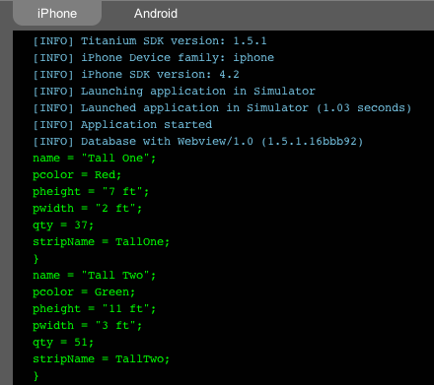Viewport: 434px width, 385px height.
Task: Click the Launching application in Simulator line
Action: [174, 92]
